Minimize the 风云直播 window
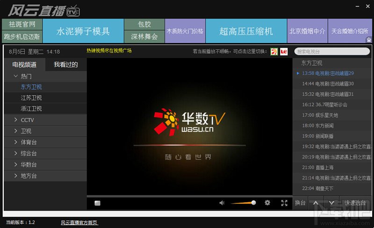Image resolution: width=374 pixels, height=228 pixels. tap(357, 7)
